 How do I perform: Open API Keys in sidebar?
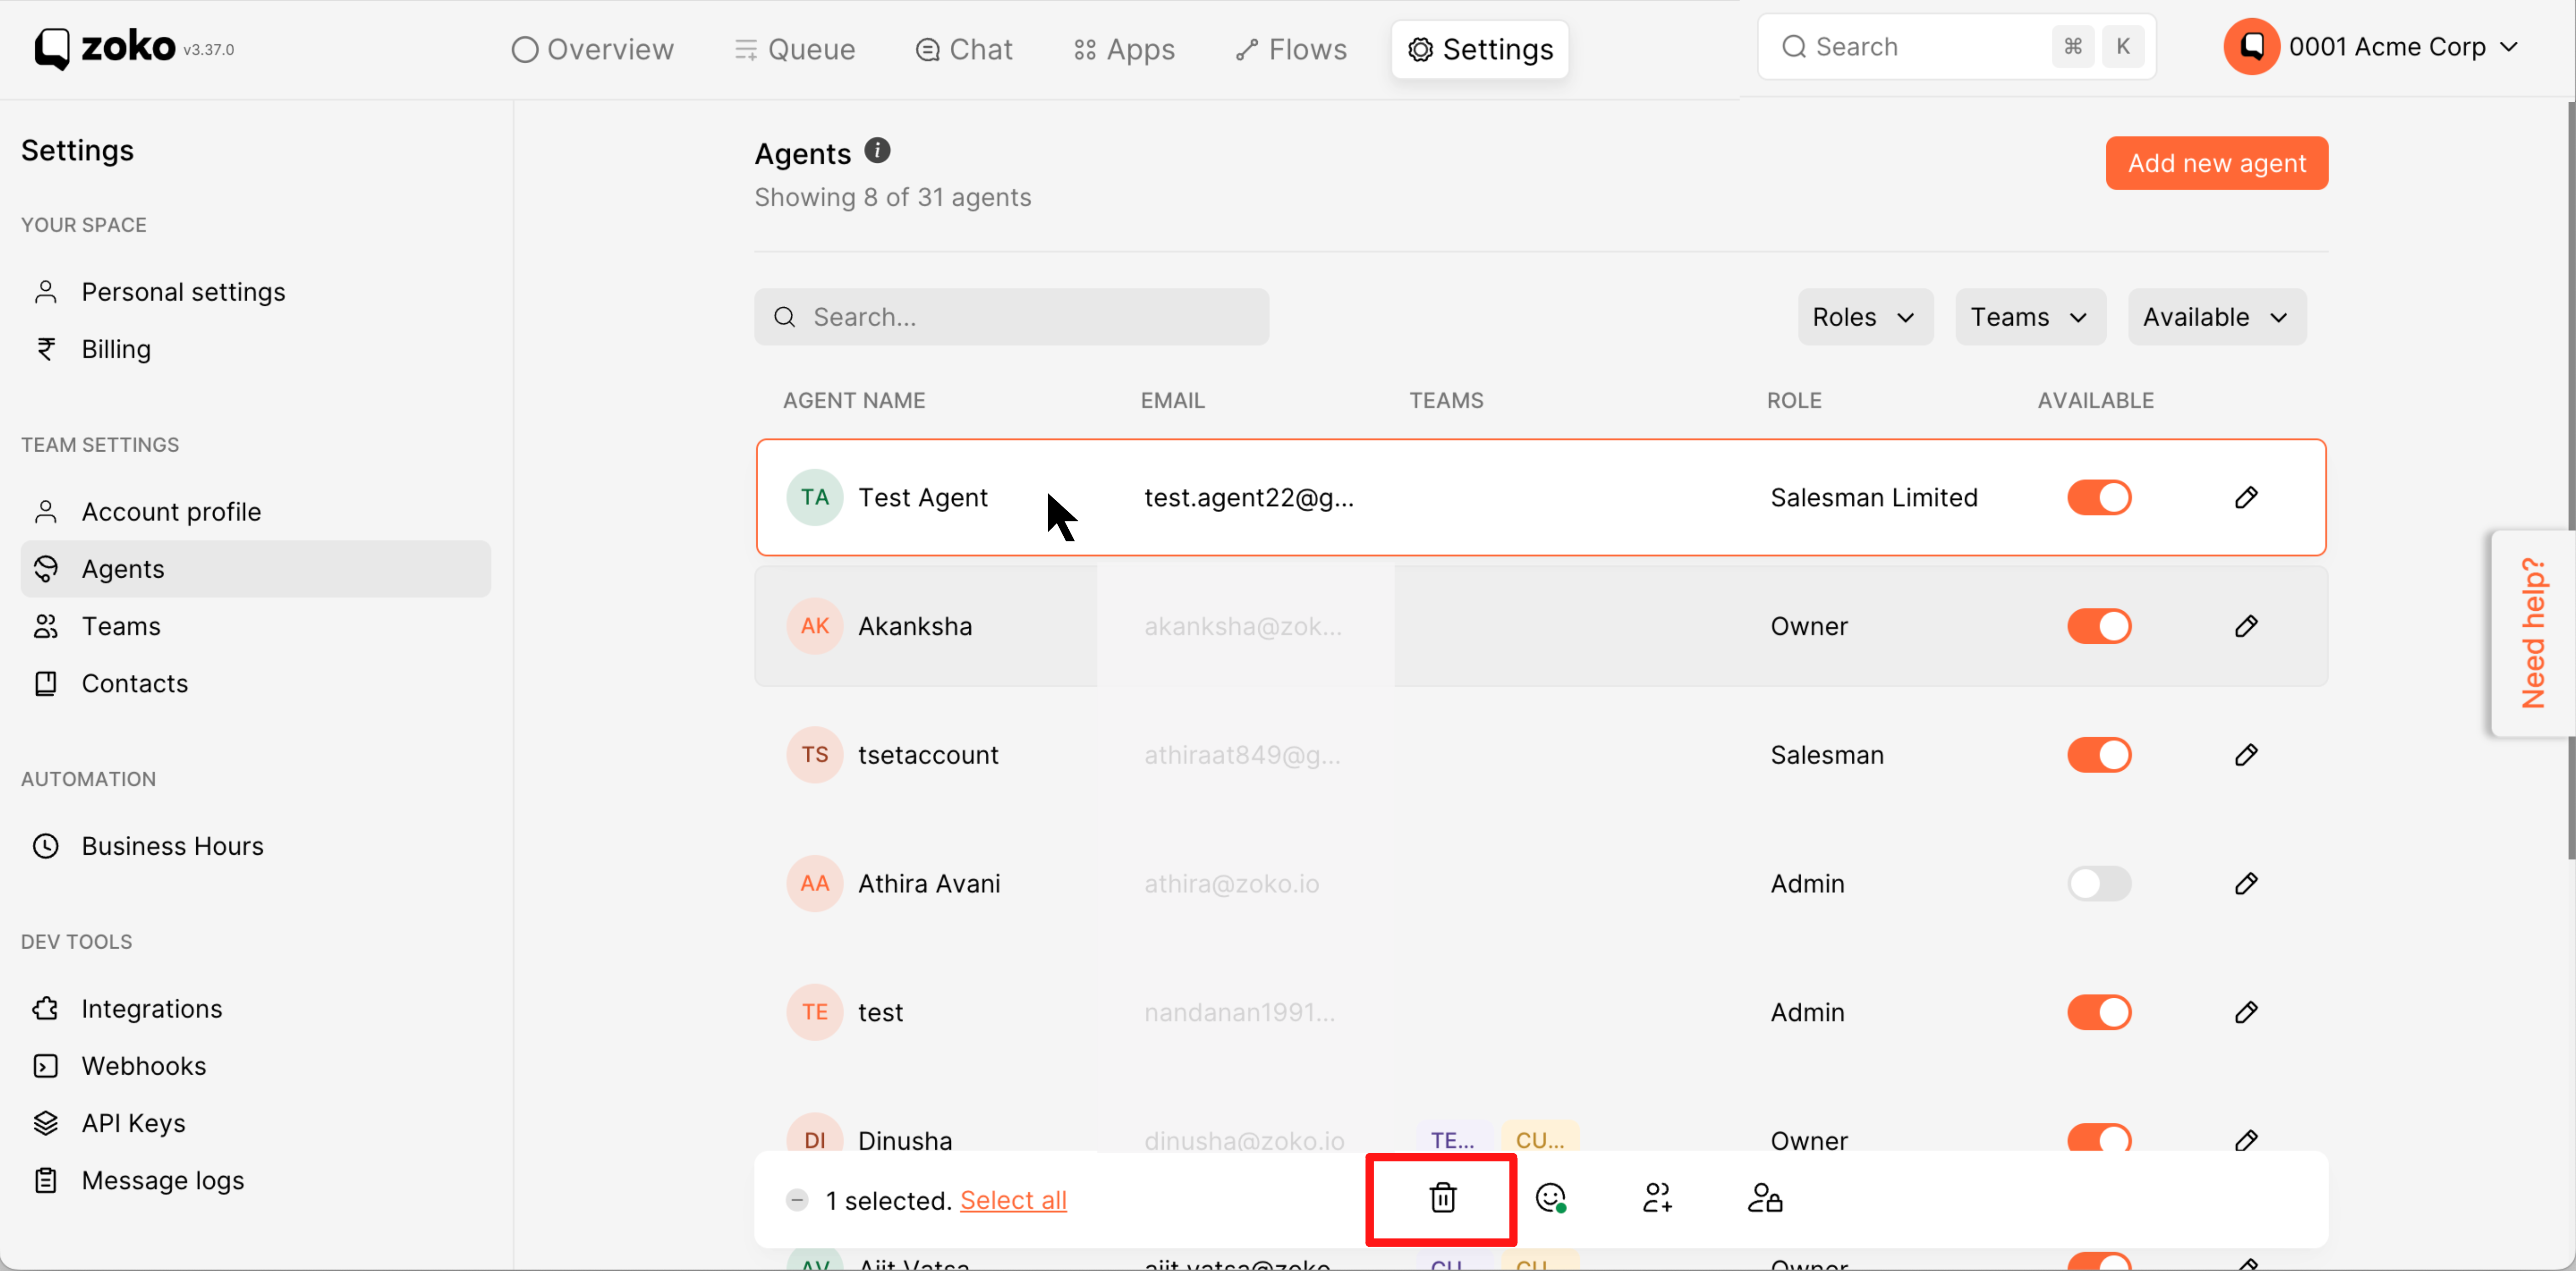[x=255, y=1123]
